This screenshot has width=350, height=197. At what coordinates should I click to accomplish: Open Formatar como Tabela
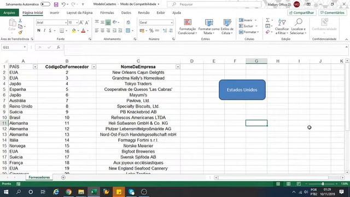[209, 27]
